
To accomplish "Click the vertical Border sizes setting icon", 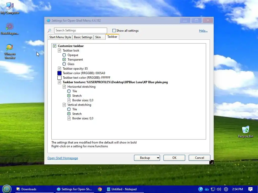I will point(69,118).
